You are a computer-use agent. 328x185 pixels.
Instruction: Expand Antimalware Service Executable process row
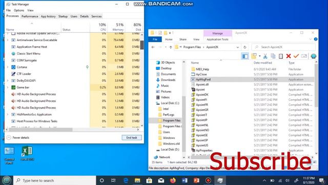tap(8, 40)
